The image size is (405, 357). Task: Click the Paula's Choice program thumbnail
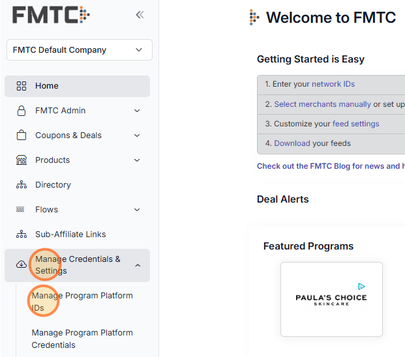pos(331,300)
